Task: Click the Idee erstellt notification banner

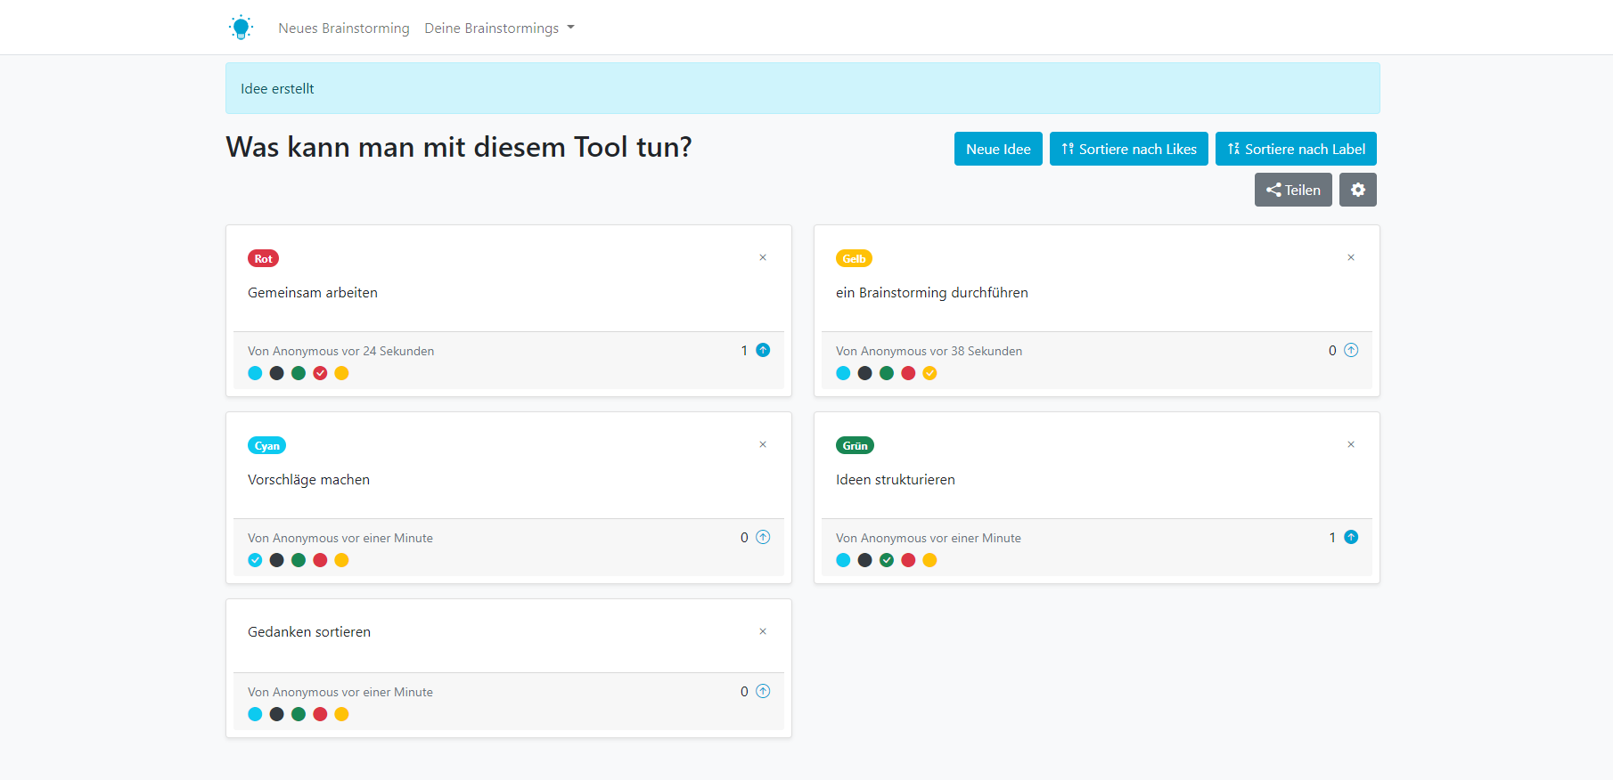Action: coord(803,88)
